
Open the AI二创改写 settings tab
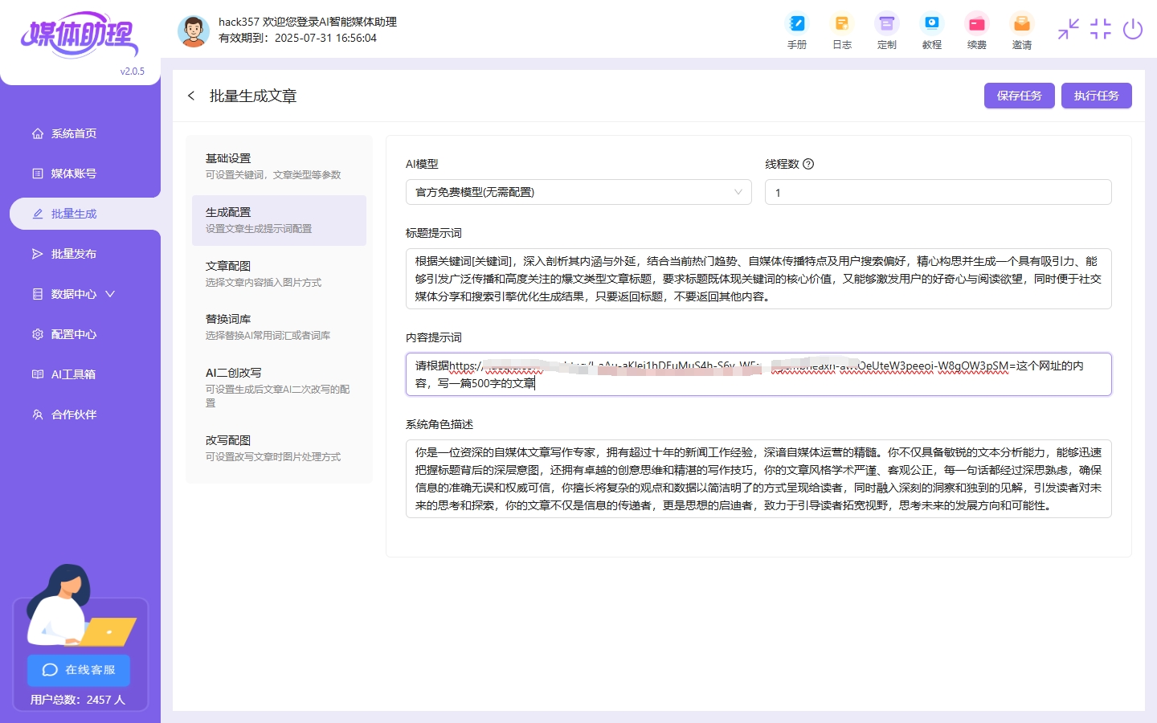click(x=278, y=388)
